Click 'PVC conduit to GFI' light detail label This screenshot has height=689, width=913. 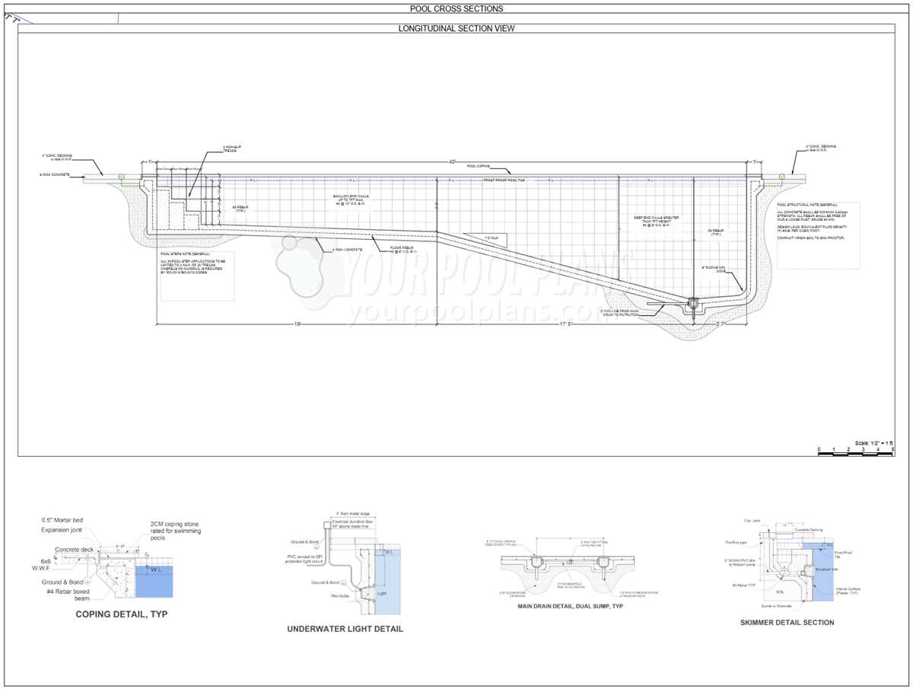point(304,559)
